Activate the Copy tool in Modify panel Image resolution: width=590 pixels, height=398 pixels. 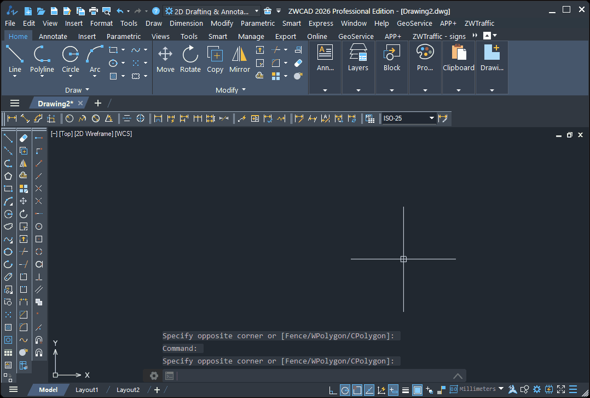tap(215, 59)
